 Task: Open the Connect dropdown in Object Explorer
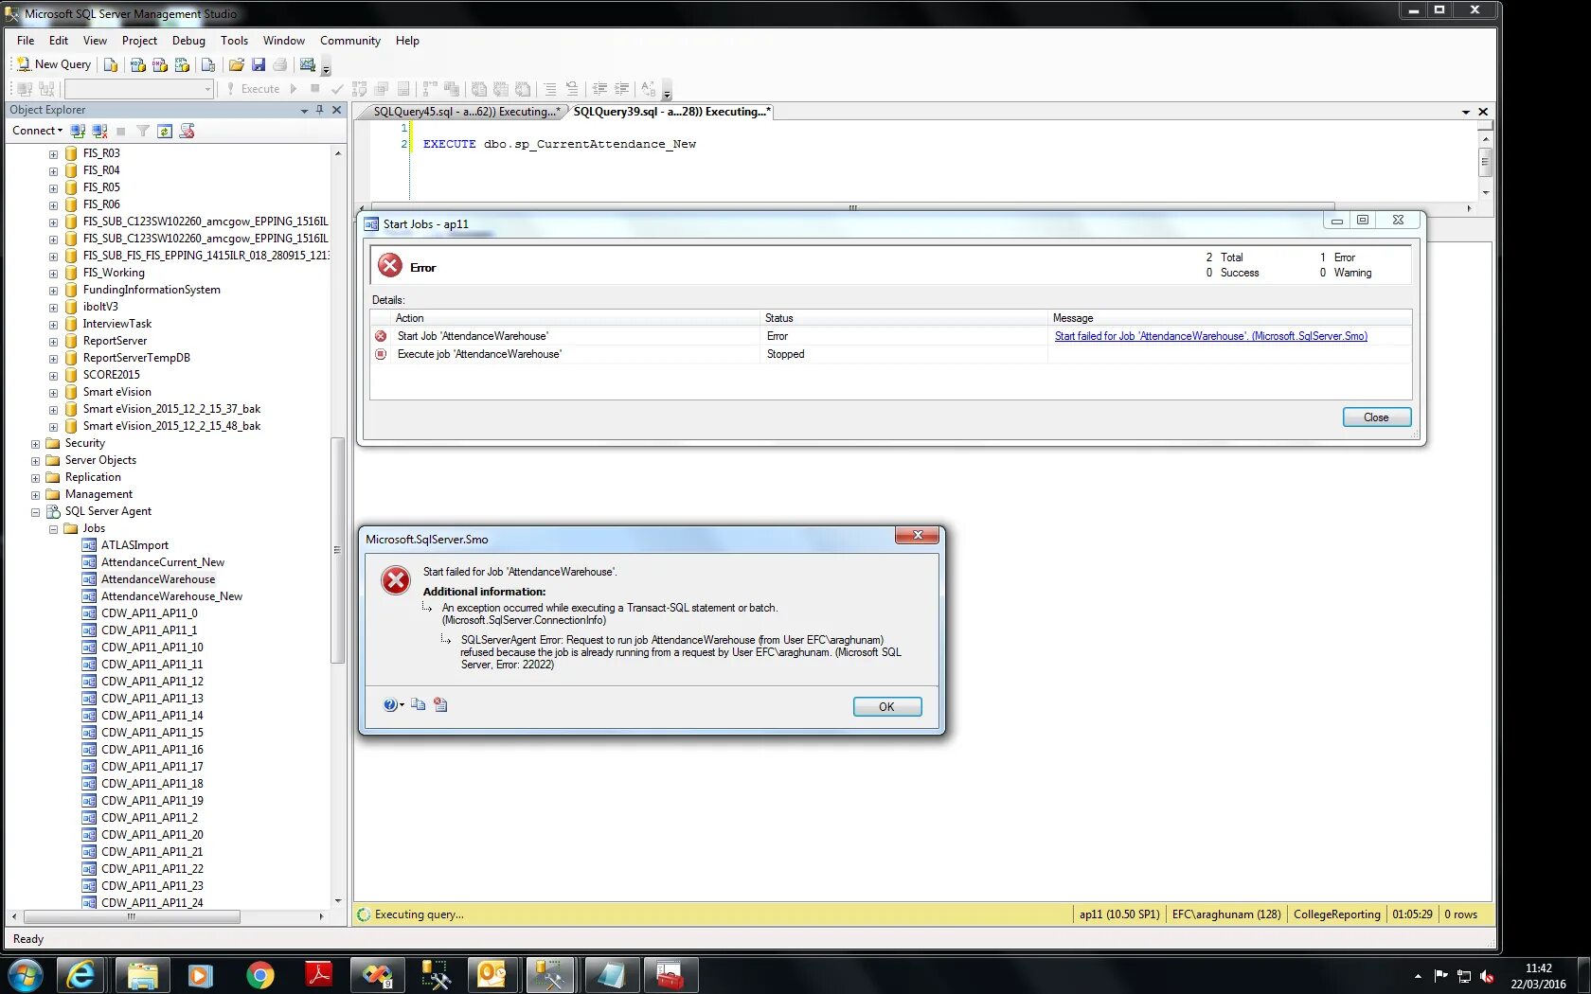(38, 131)
